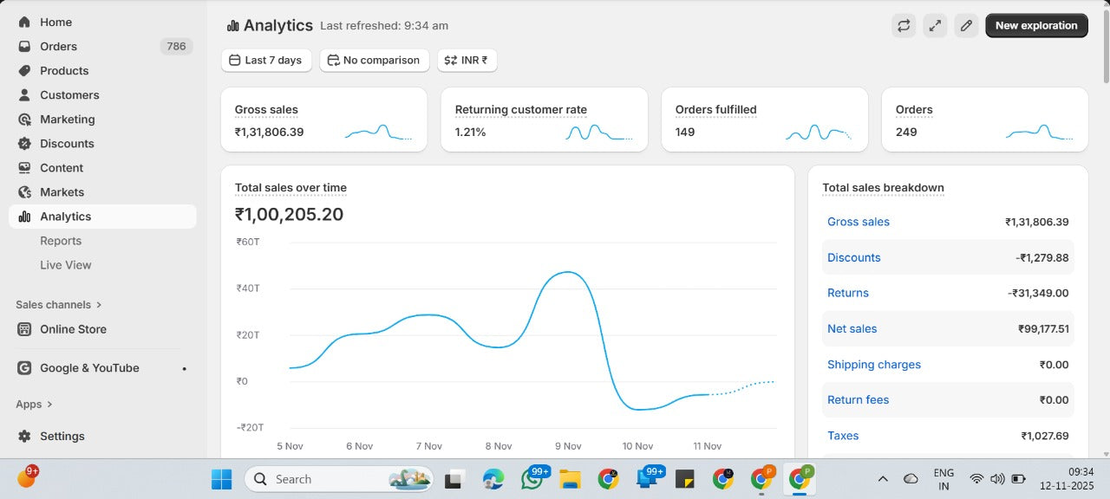Go to Live View in sidebar
Image resolution: width=1110 pixels, height=499 pixels.
click(x=65, y=265)
